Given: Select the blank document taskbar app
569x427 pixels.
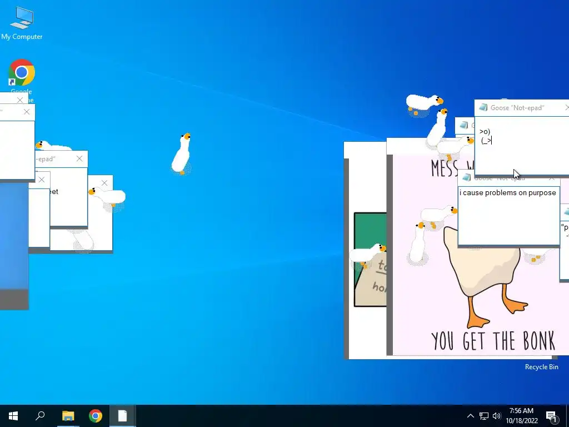Looking at the screenshot, I should [x=123, y=416].
